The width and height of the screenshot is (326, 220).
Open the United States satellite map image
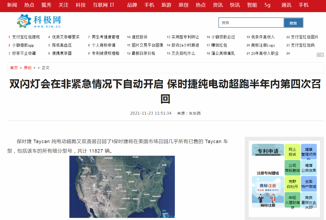pyautogui.click(x=122, y=187)
